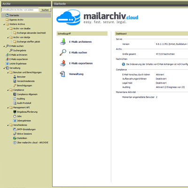Click the Benutzer person icon
This screenshot has width=188, height=188.
[x=15, y=77]
